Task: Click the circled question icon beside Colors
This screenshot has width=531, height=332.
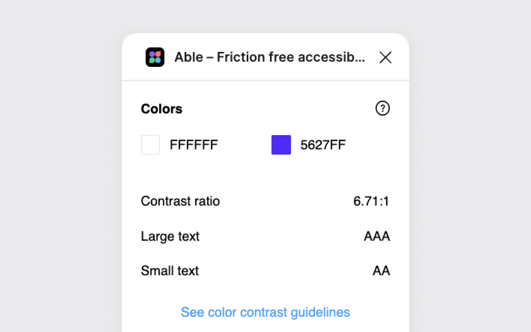Action: pyautogui.click(x=383, y=108)
